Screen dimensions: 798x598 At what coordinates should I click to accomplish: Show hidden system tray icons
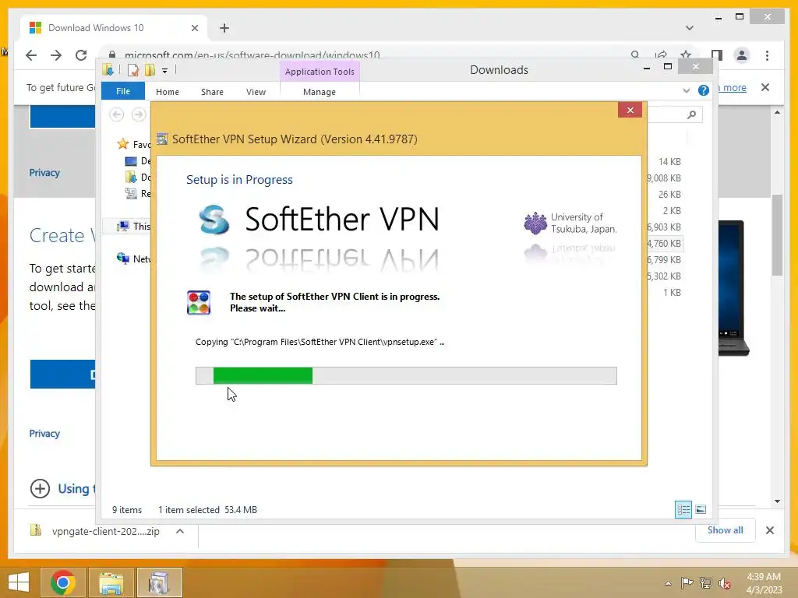point(668,583)
